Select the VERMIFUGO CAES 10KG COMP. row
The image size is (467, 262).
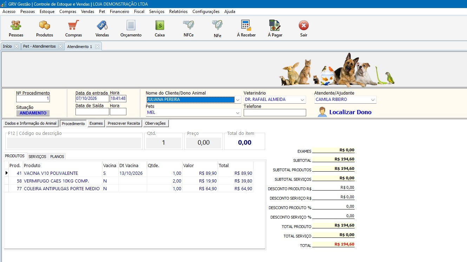(129, 181)
